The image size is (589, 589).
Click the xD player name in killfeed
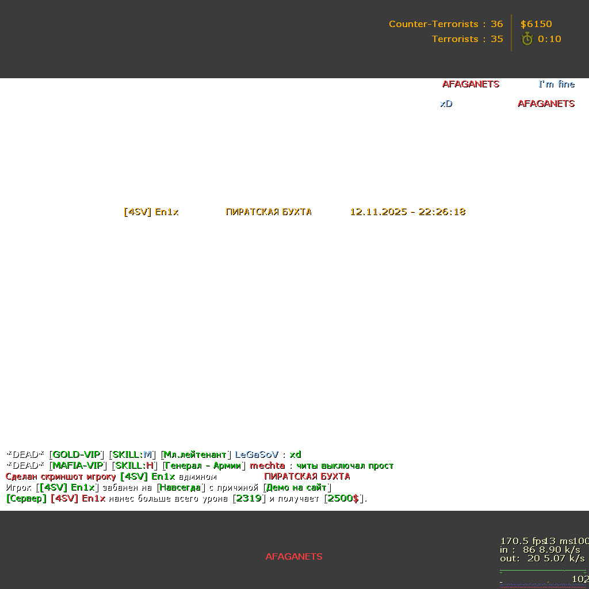[x=446, y=104]
